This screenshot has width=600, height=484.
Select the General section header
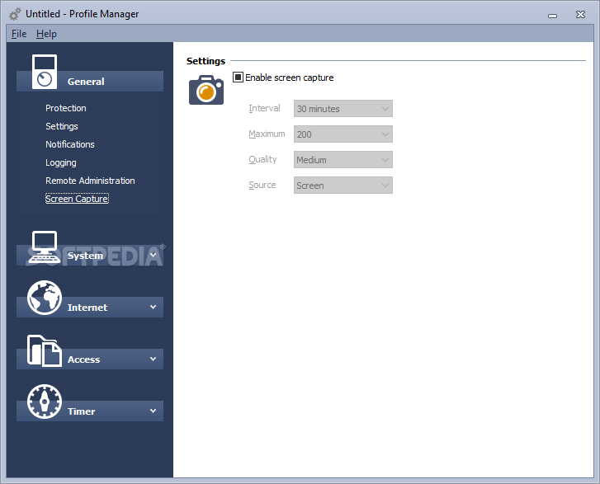coord(90,81)
